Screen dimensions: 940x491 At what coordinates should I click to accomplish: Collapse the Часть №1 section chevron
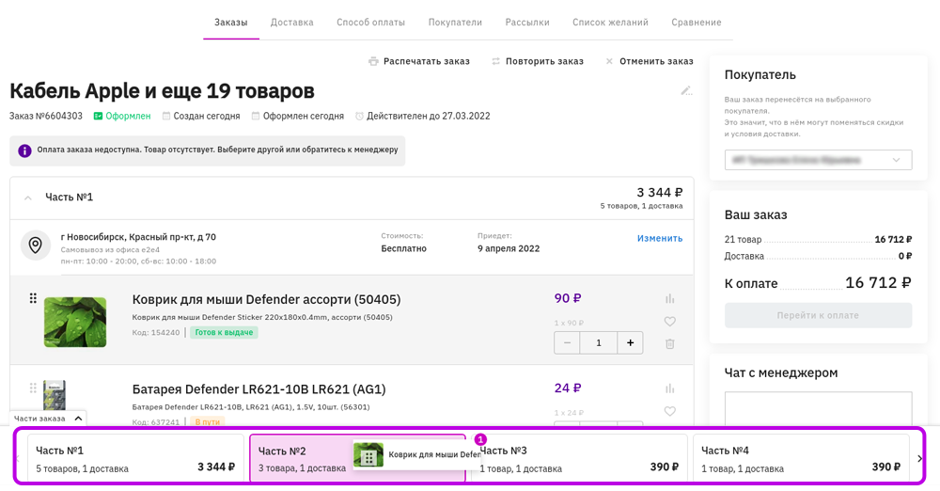click(x=27, y=198)
